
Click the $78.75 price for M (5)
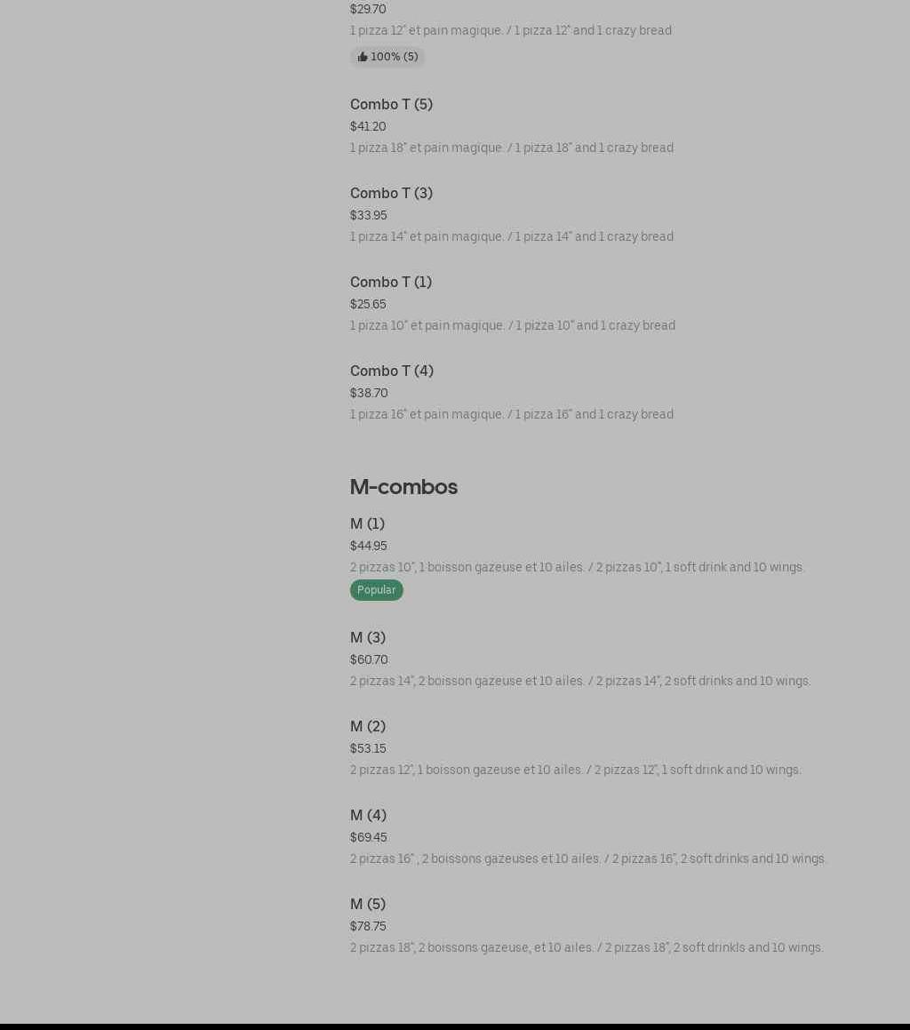click(368, 926)
